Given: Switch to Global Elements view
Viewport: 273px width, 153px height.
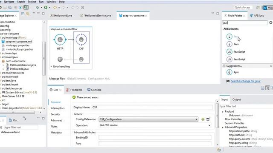Looking at the screenshot, I should point(76,79).
